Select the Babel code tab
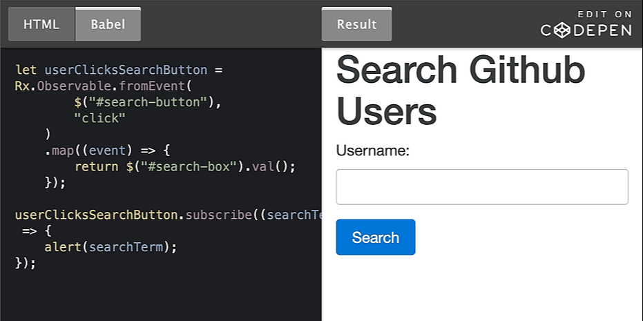Image resolution: width=643 pixels, height=321 pixels. click(x=108, y=24)
